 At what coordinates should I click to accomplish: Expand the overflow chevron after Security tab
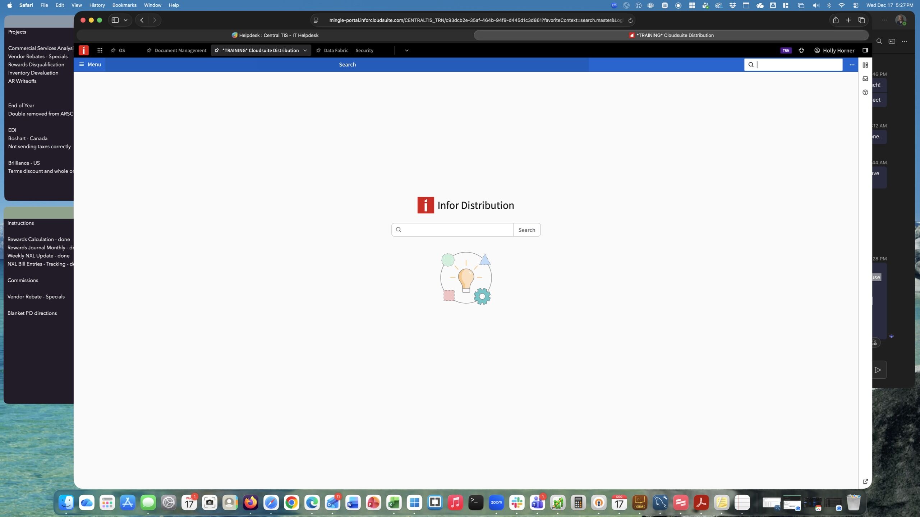(x=406, y=50)
